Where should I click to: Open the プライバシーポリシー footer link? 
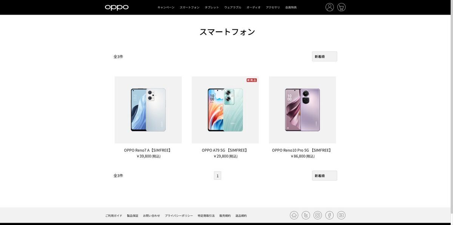[x=179, y=216]
